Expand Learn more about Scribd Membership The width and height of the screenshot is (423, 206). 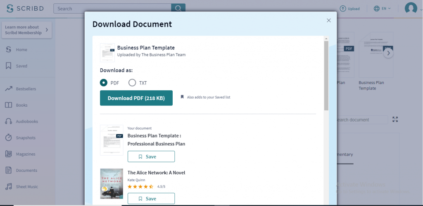[x=26, y=30]
